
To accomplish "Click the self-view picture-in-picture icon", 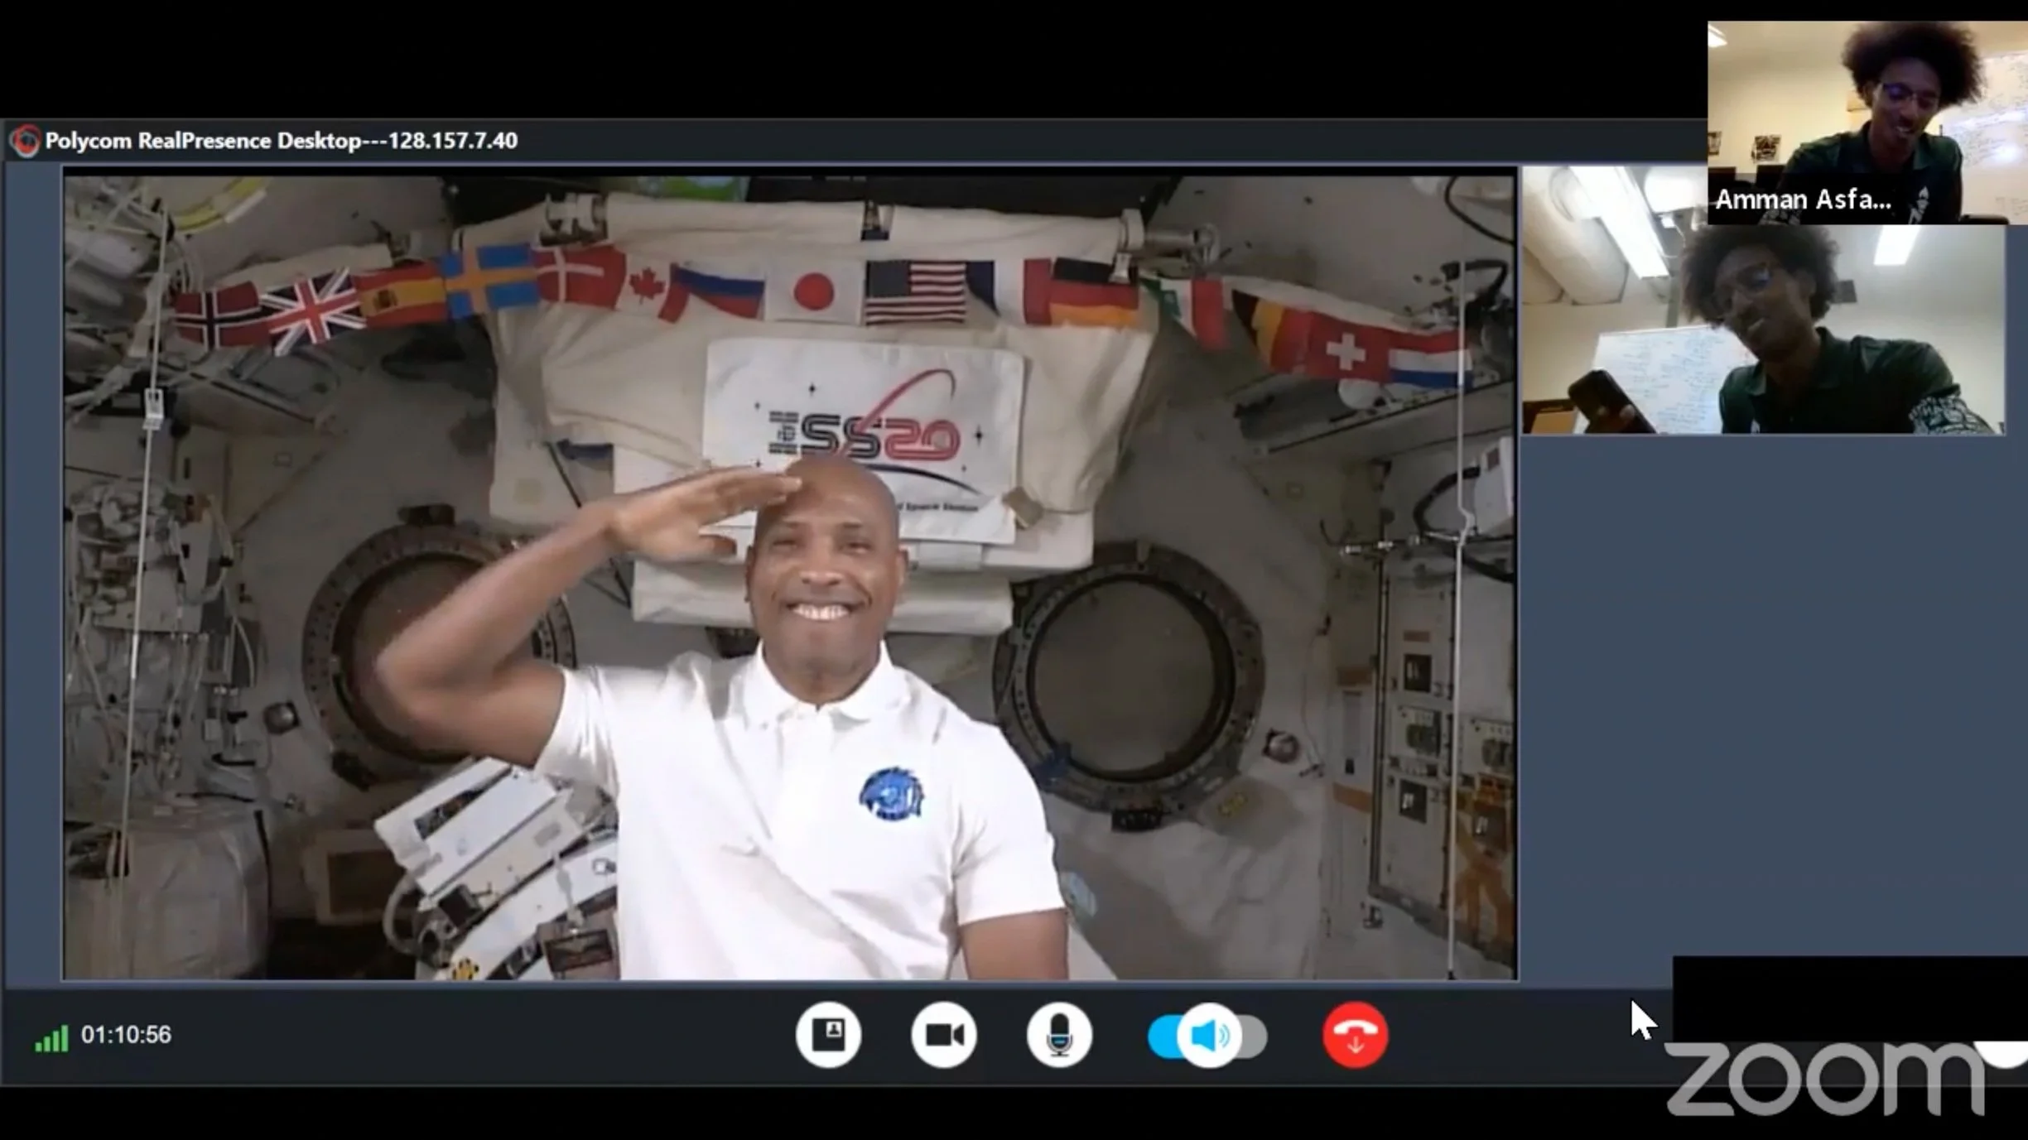I will click(828, 1035).
